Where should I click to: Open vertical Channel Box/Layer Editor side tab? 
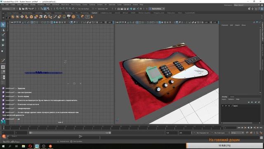pyautogui.click(x=263, y=31)
